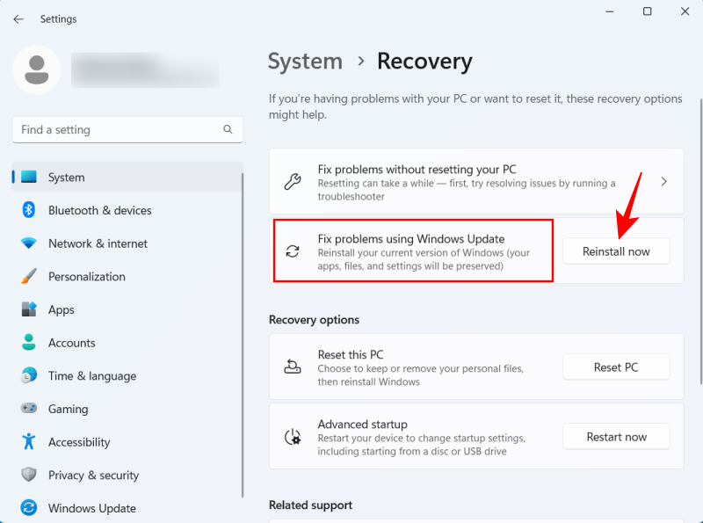Click the 'Recovery options' heading
The width and height of the screenshot is (703, 523).
point(315,320)
